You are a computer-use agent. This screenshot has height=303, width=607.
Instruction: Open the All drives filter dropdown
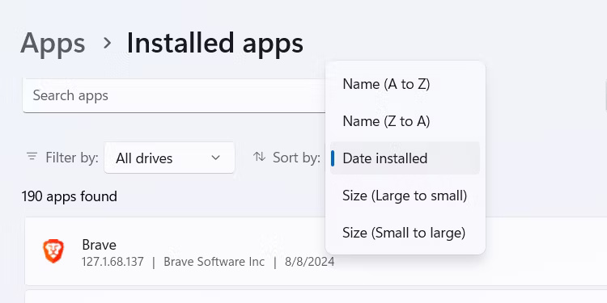[x=169, y=158]
